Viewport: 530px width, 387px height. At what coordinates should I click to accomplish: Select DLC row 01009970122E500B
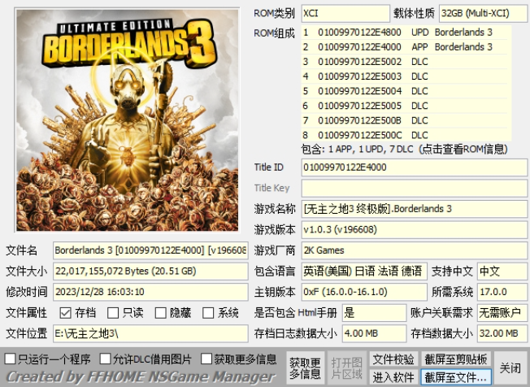click(406, 120)
